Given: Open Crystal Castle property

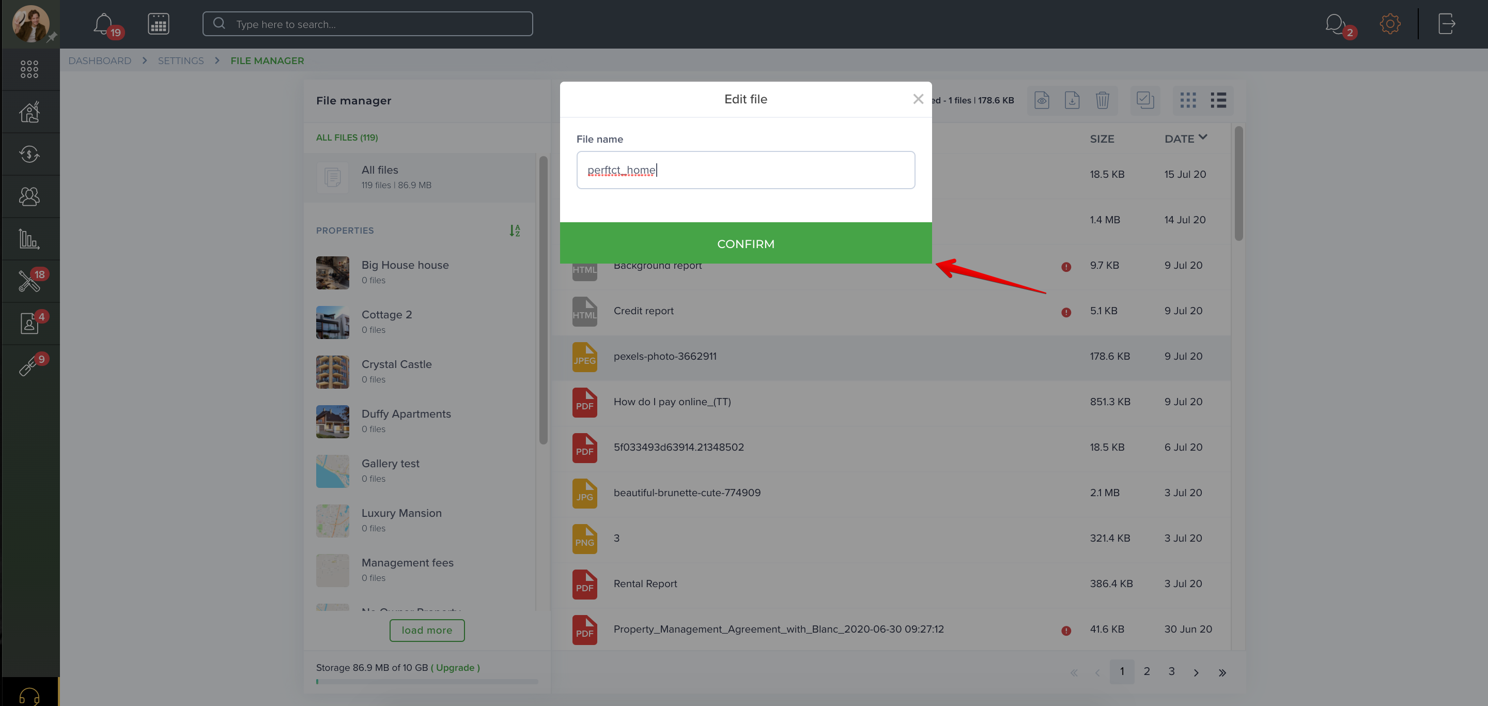Looking at the screenshot, I should coord(421,372).
